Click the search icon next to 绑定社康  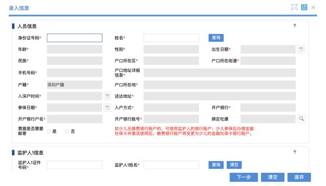(301, 119)
